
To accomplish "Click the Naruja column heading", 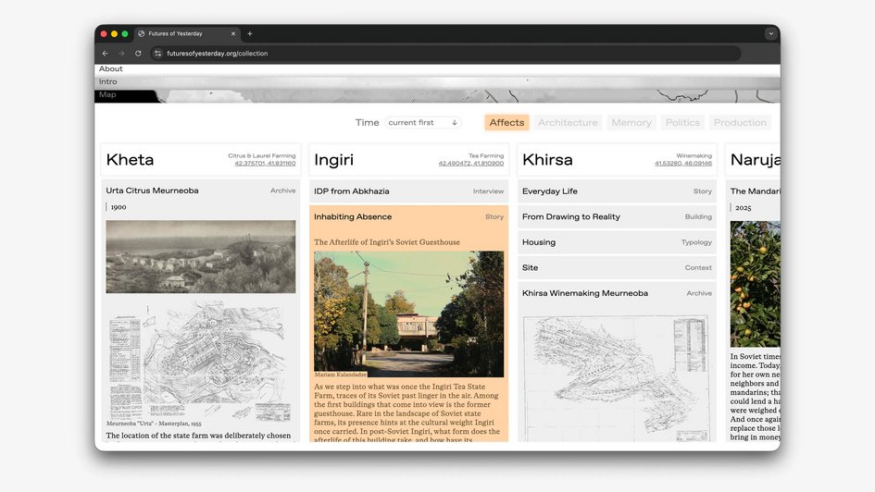I will 755,160.
